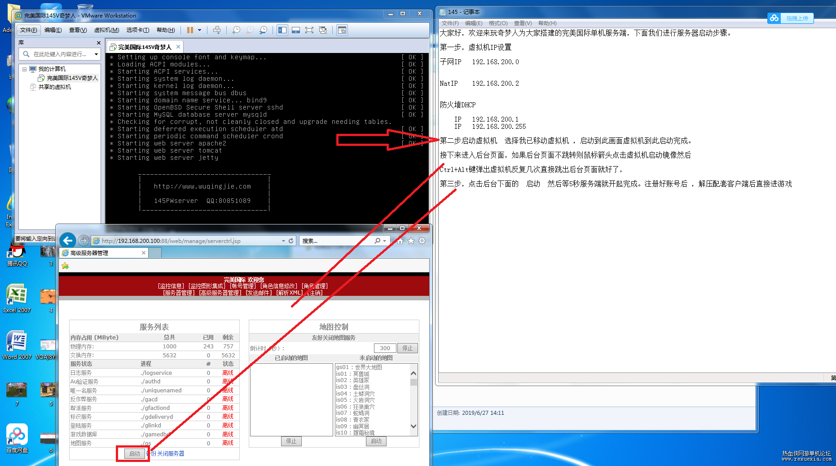Click the 启动 button under service list

tap(135, 453)
